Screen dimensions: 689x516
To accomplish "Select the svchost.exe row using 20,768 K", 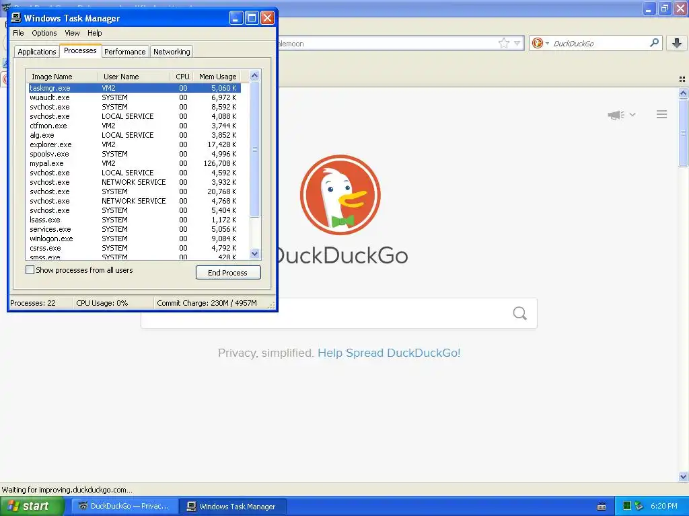I will 135,191.
